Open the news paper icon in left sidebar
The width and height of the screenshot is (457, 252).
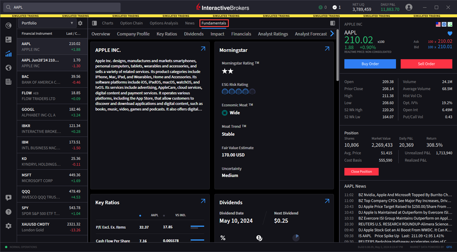(x=8, y=82)
